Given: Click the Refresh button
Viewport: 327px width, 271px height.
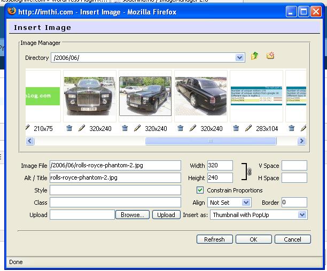Looking at the screenshot, I should pyautogui.click(x=215, y=239).
